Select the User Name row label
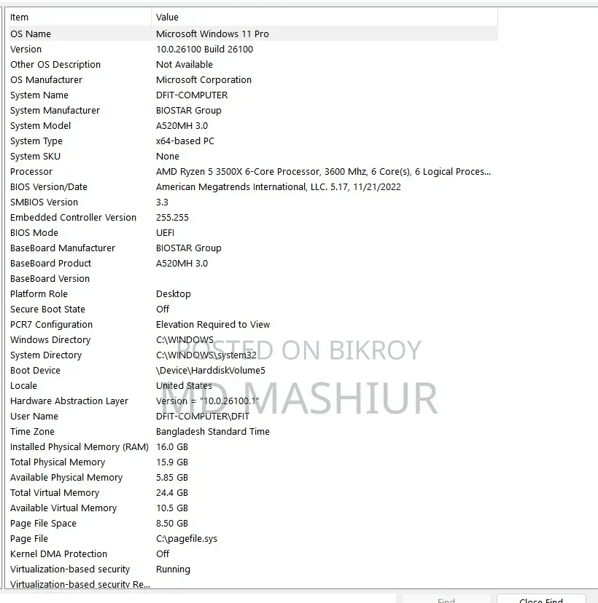 (34, 417)
